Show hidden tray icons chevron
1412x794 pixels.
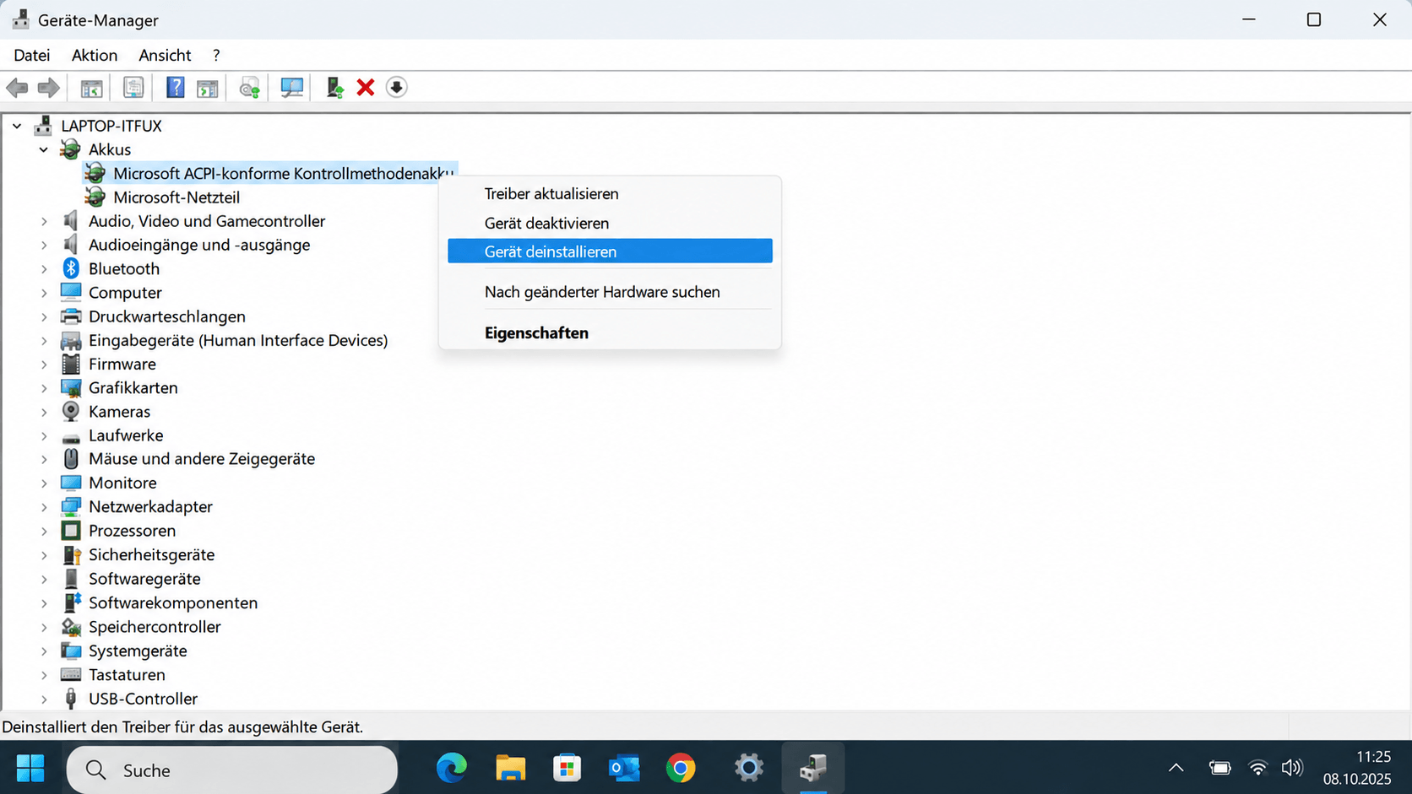coord(1176,768)
